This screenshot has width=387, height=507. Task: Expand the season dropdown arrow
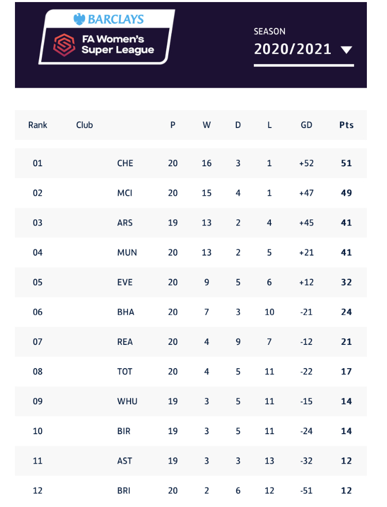pos(346,50)
